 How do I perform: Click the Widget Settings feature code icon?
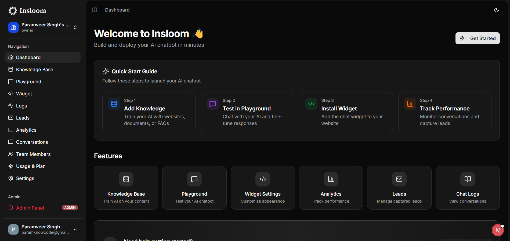(263, 179)
